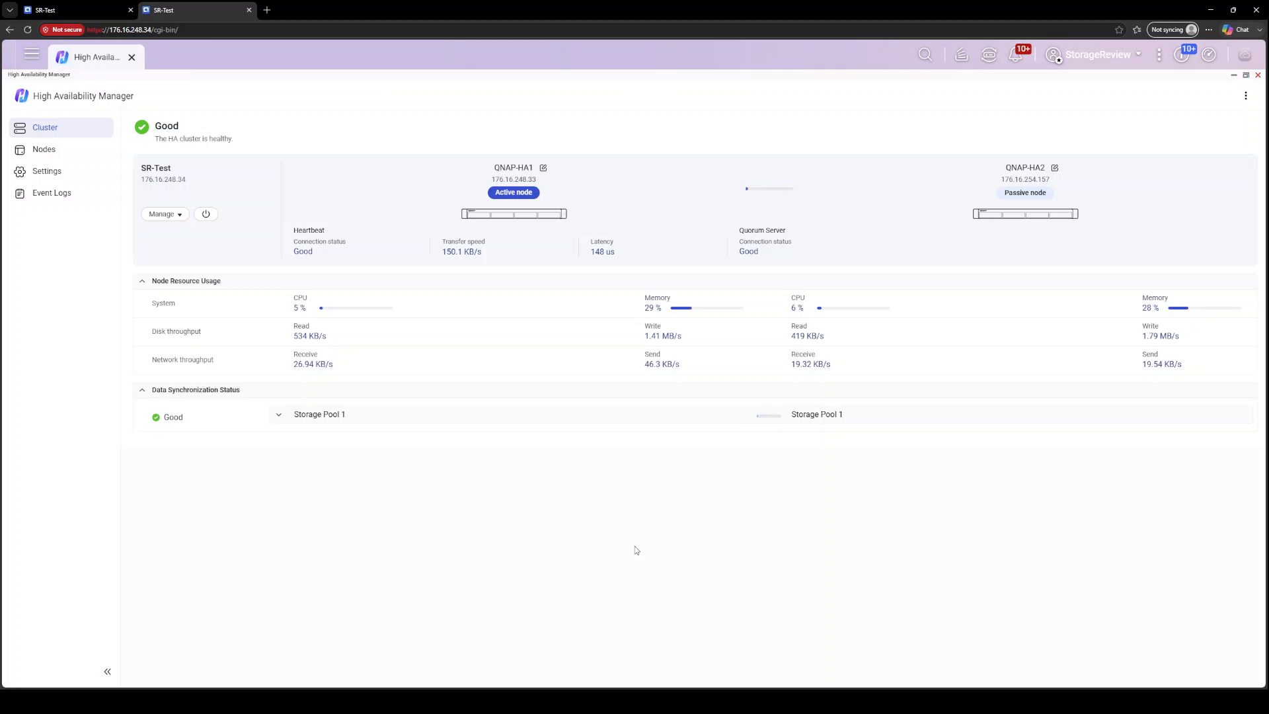The height and width of the screenshot is (714, 1269).
Task: Open the QTS main hamburger menu
Action: [31, 55]
